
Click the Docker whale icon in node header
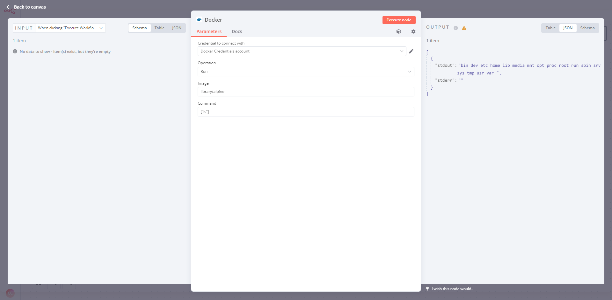tap(199, 20)
